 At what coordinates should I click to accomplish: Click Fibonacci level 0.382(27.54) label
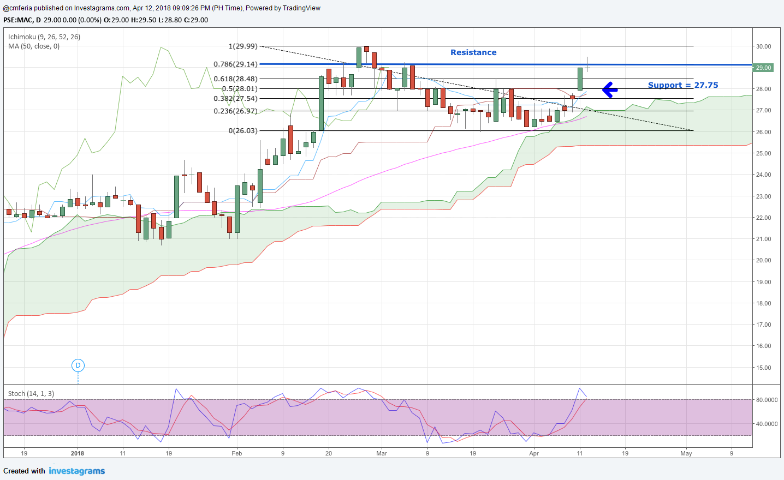[235, 98]
